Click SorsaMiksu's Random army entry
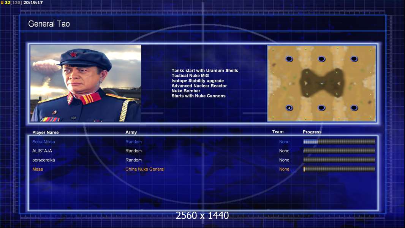 (x=133, y=142)
